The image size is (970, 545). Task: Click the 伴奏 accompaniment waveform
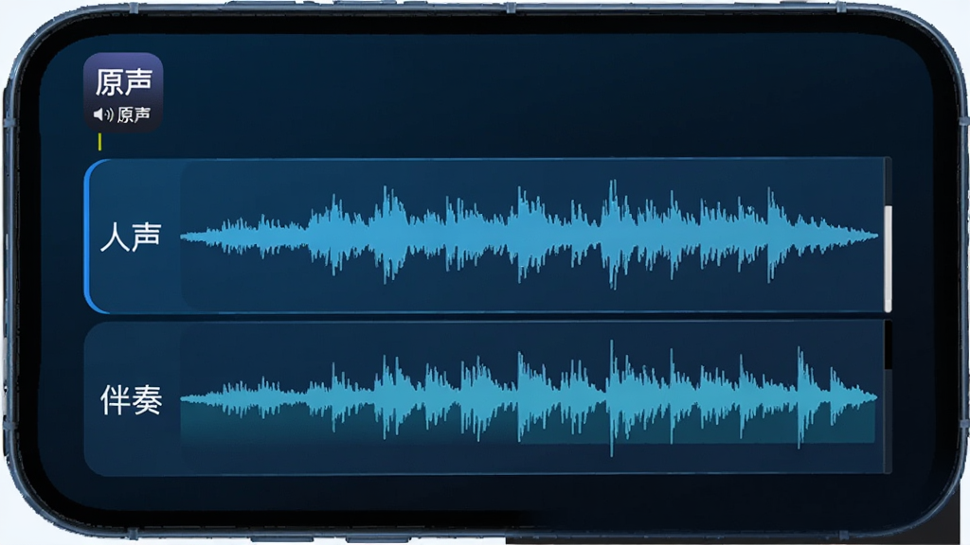[x=529, y=398]
